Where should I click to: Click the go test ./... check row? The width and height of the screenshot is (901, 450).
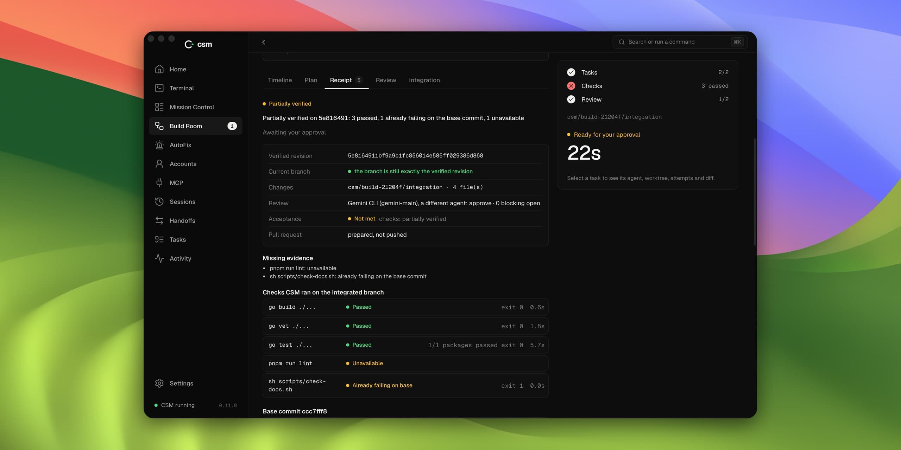(405, 345)
